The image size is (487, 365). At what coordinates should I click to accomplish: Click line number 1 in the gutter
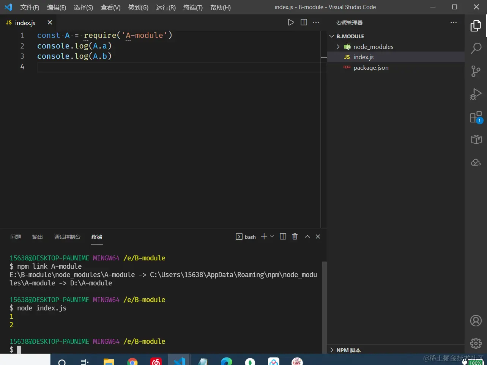coord(22,35)
